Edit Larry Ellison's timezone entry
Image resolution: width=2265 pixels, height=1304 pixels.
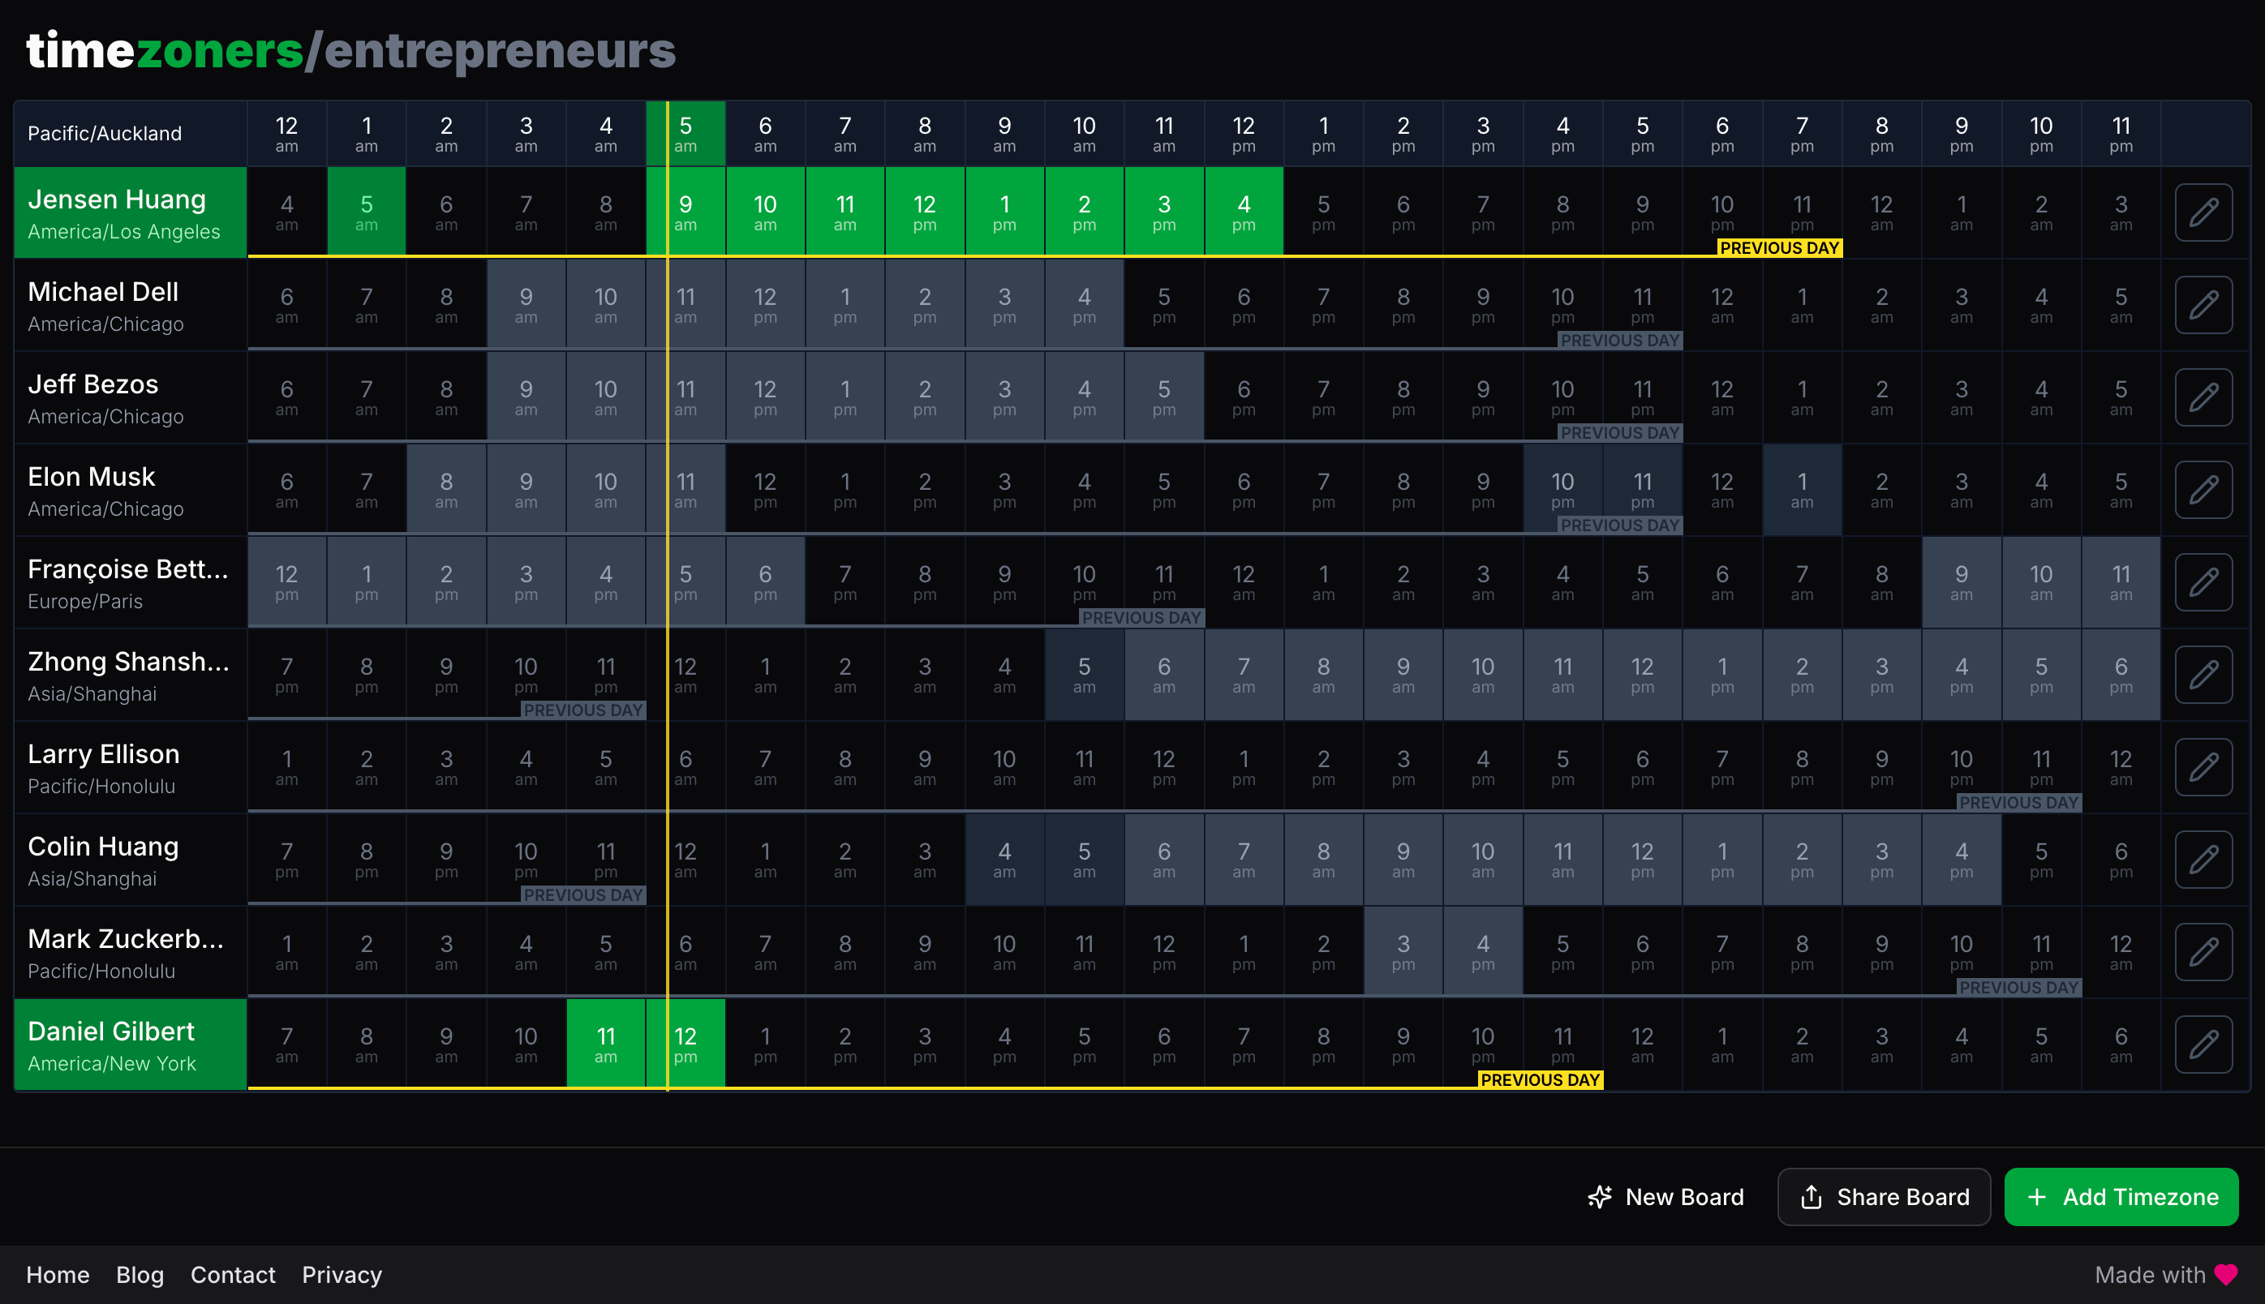pyautogui.click(x=2203, y=766)
